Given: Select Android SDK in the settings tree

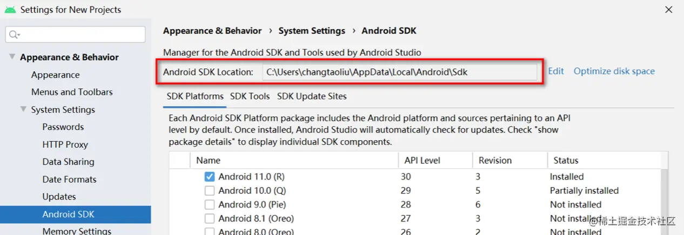Looking at the screenshot, I should (76, 215).
